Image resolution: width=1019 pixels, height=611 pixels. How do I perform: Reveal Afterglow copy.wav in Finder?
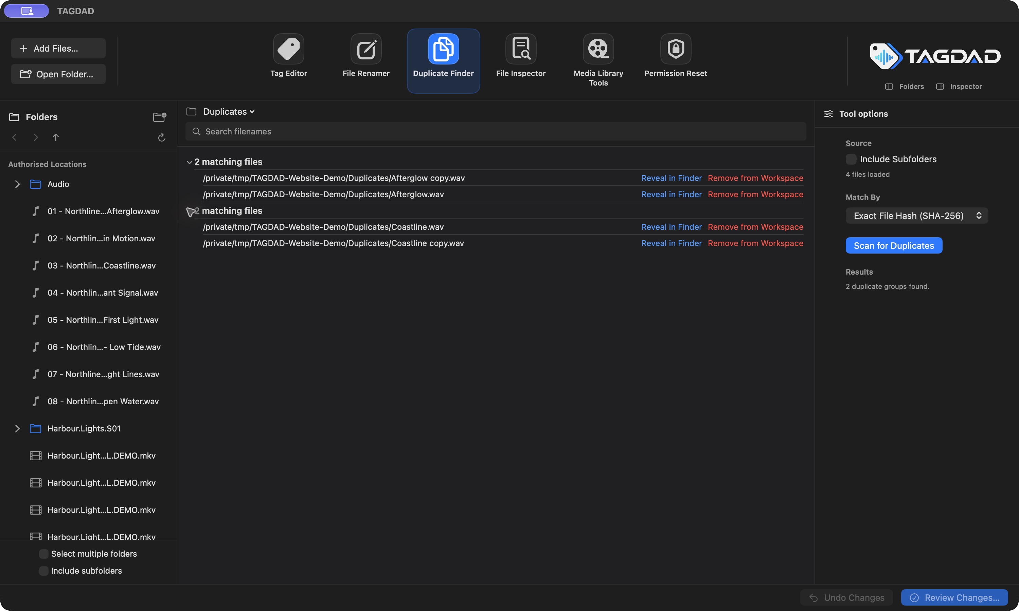[672, 178]
